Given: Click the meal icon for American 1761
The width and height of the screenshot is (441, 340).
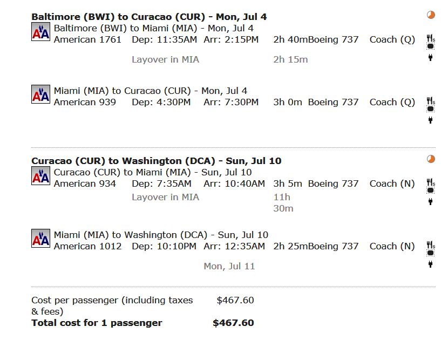Looking at the screenshot, I should pyautogui.click(x=431, y=38).
